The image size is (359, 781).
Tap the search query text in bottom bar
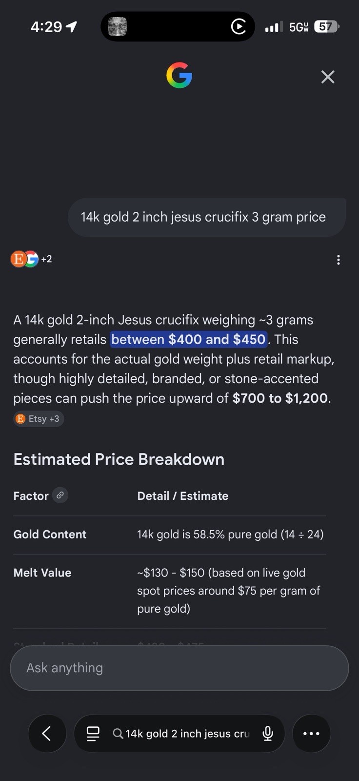pyautogui.click(x=188, y=734)
